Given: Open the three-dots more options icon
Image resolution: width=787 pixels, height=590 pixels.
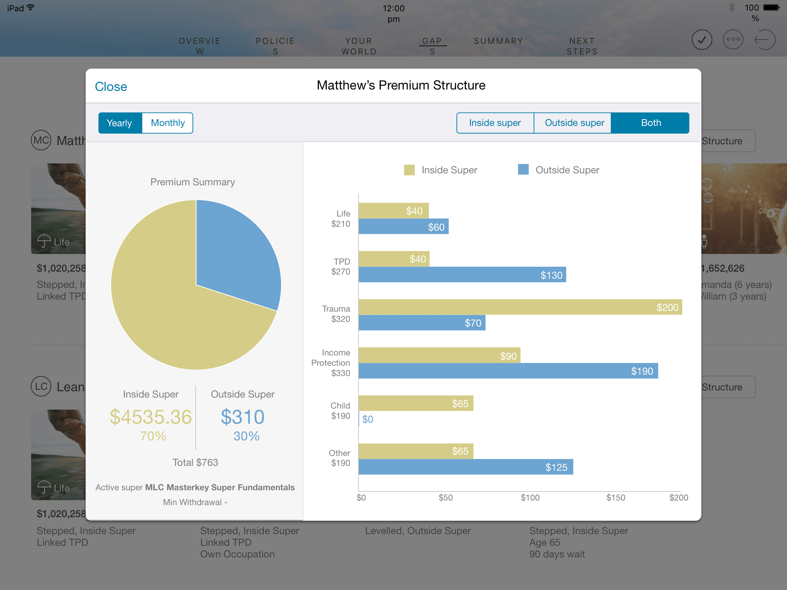Looking at the screenshot, I should (733, 40).
